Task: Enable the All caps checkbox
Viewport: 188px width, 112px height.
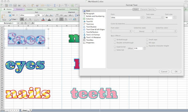Action: (147, 43)
